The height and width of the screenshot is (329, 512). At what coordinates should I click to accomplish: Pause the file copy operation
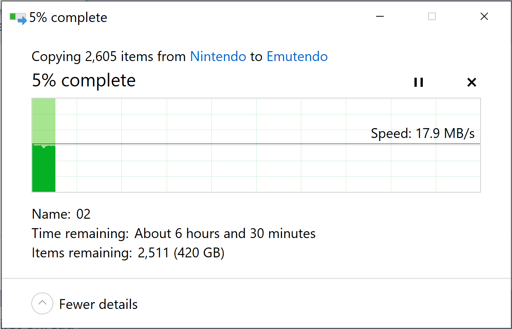coord(418,82)
